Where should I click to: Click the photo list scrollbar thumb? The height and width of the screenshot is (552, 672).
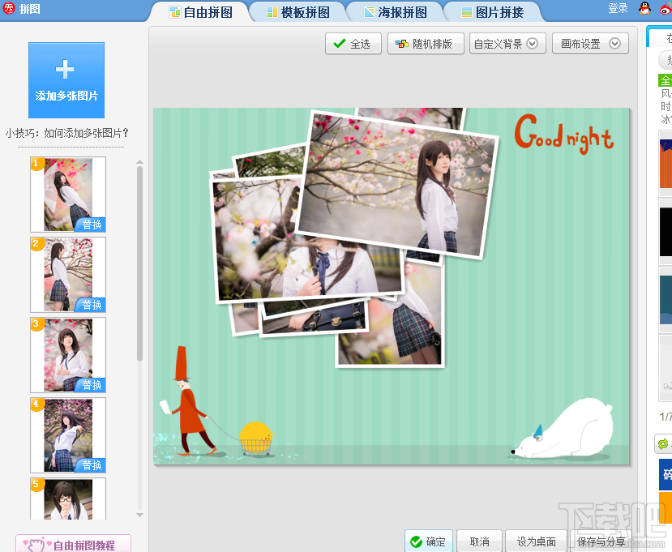(x=139, y=263)
